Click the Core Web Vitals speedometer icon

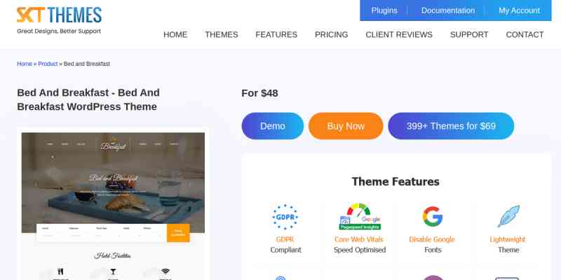360,217
